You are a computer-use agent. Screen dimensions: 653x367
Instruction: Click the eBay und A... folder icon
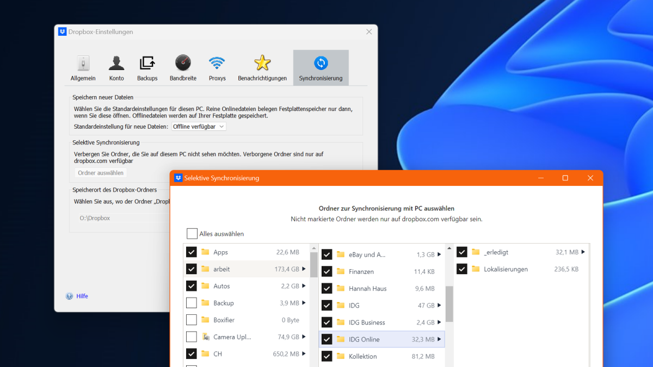[x=341, y=254]
